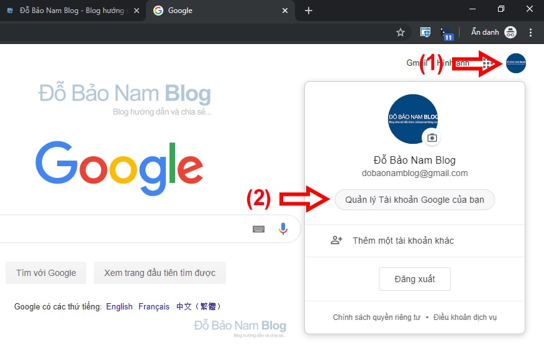This screenshot has height=346, width=544.
Task: Click the Đăng xuất button
Action: [415, 279]
